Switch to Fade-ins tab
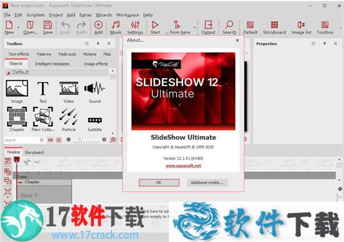Screen dimensions: 344x242 tap(44, 54)
